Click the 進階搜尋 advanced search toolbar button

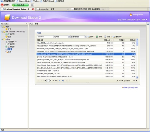click(x=117, y=37)
